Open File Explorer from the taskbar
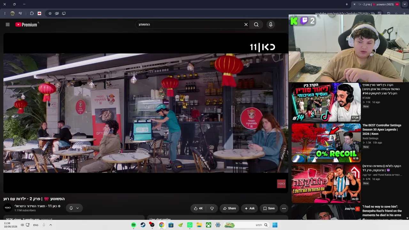Image resolution: width=409 pixels, height=230 pixels. tap(199, 225)
